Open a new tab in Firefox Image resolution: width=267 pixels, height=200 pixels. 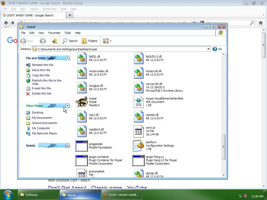coord(70,15)
